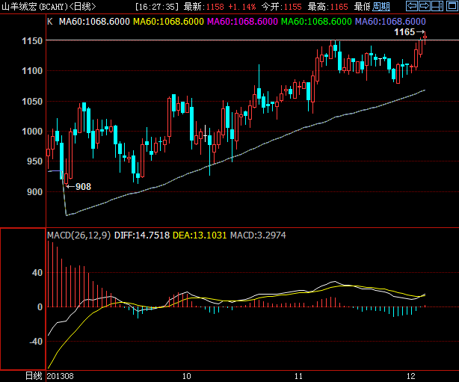Click the MACD(26,12,9) indicator title
This screenshot has width=459, height=382.
tap(78, 235)
